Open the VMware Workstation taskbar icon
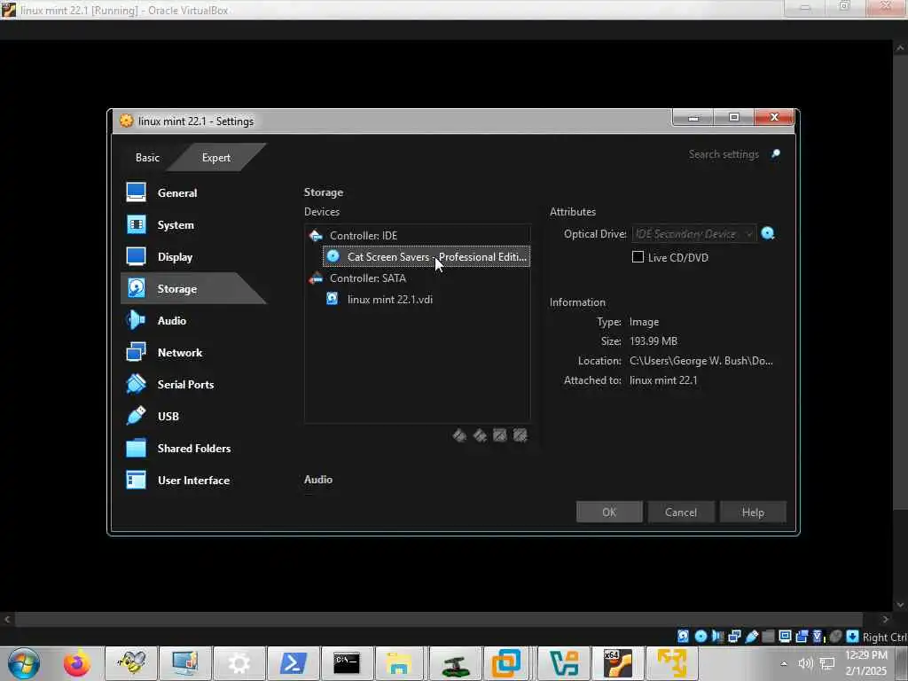Screen dimensions: 908x681 coord(506,663)
